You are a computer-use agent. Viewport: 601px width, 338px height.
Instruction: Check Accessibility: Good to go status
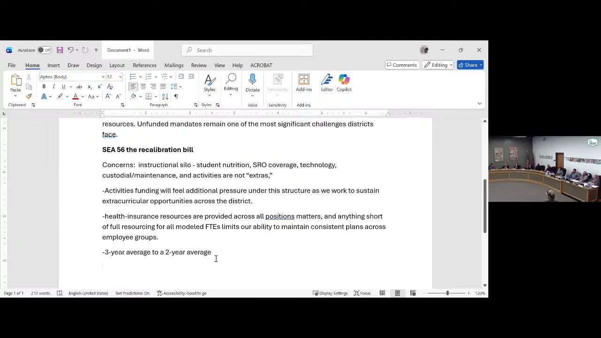pos(182,293)
